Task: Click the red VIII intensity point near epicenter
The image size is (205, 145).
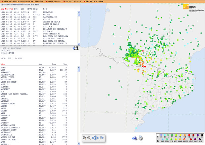Action: (x=145, y=67)
